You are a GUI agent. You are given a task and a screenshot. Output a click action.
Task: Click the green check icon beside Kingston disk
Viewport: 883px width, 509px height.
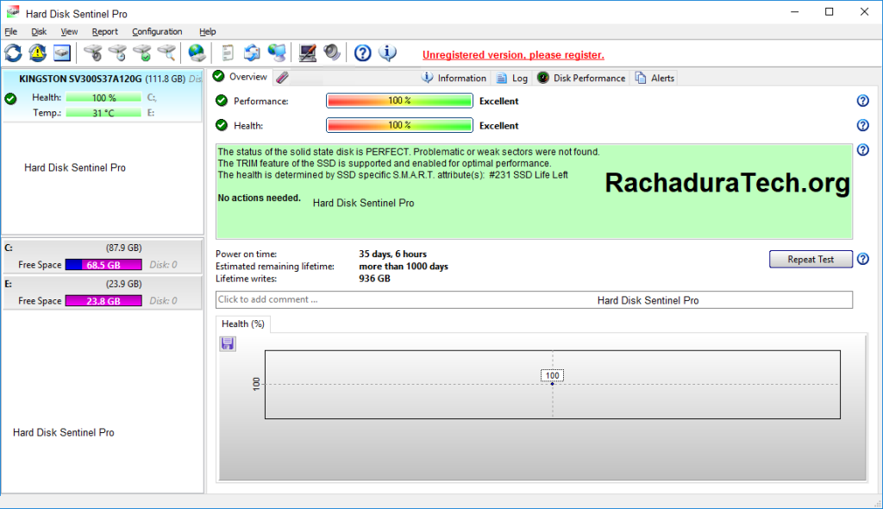point(10,99)
